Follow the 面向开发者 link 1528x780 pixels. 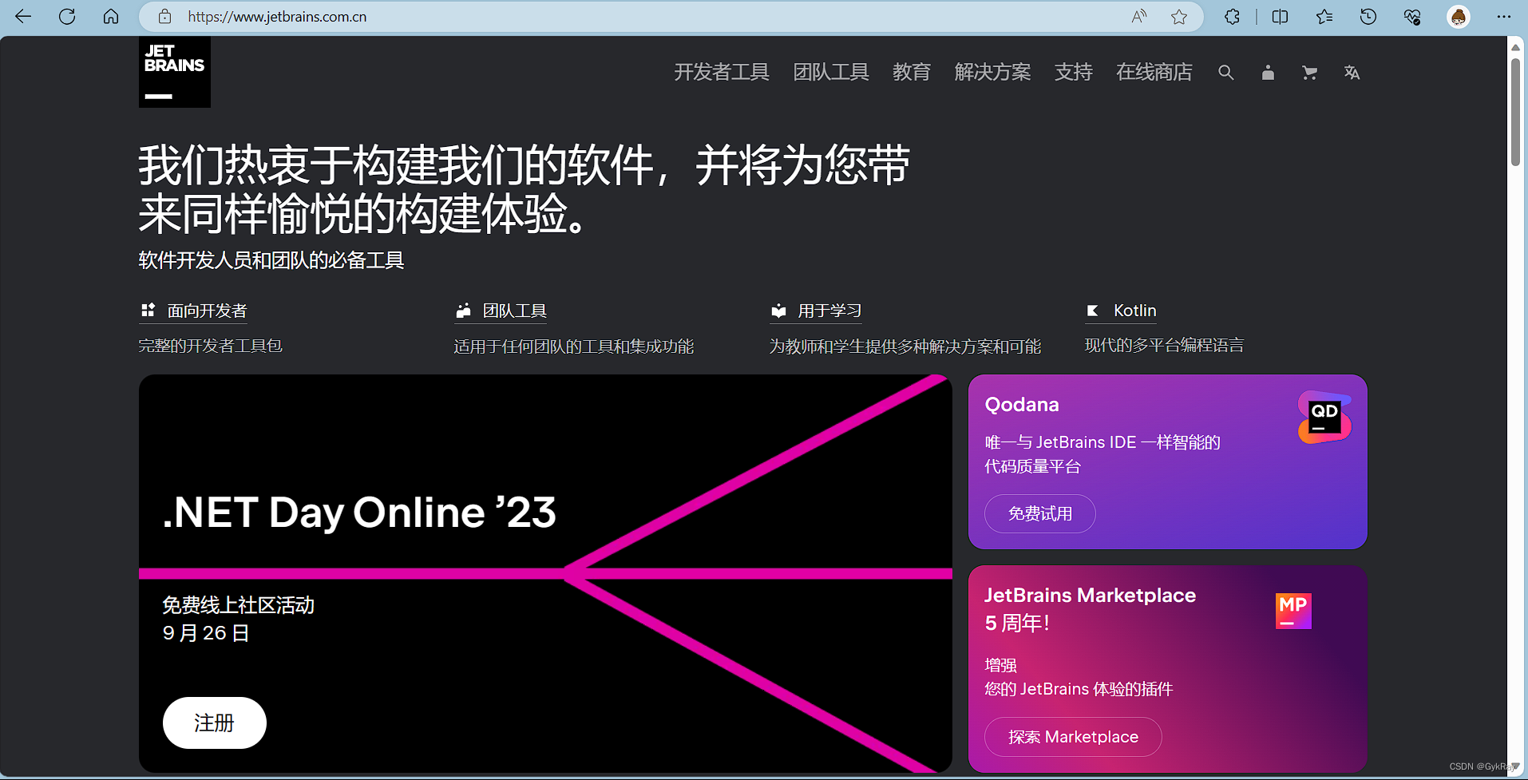click(x=208, y=311)
